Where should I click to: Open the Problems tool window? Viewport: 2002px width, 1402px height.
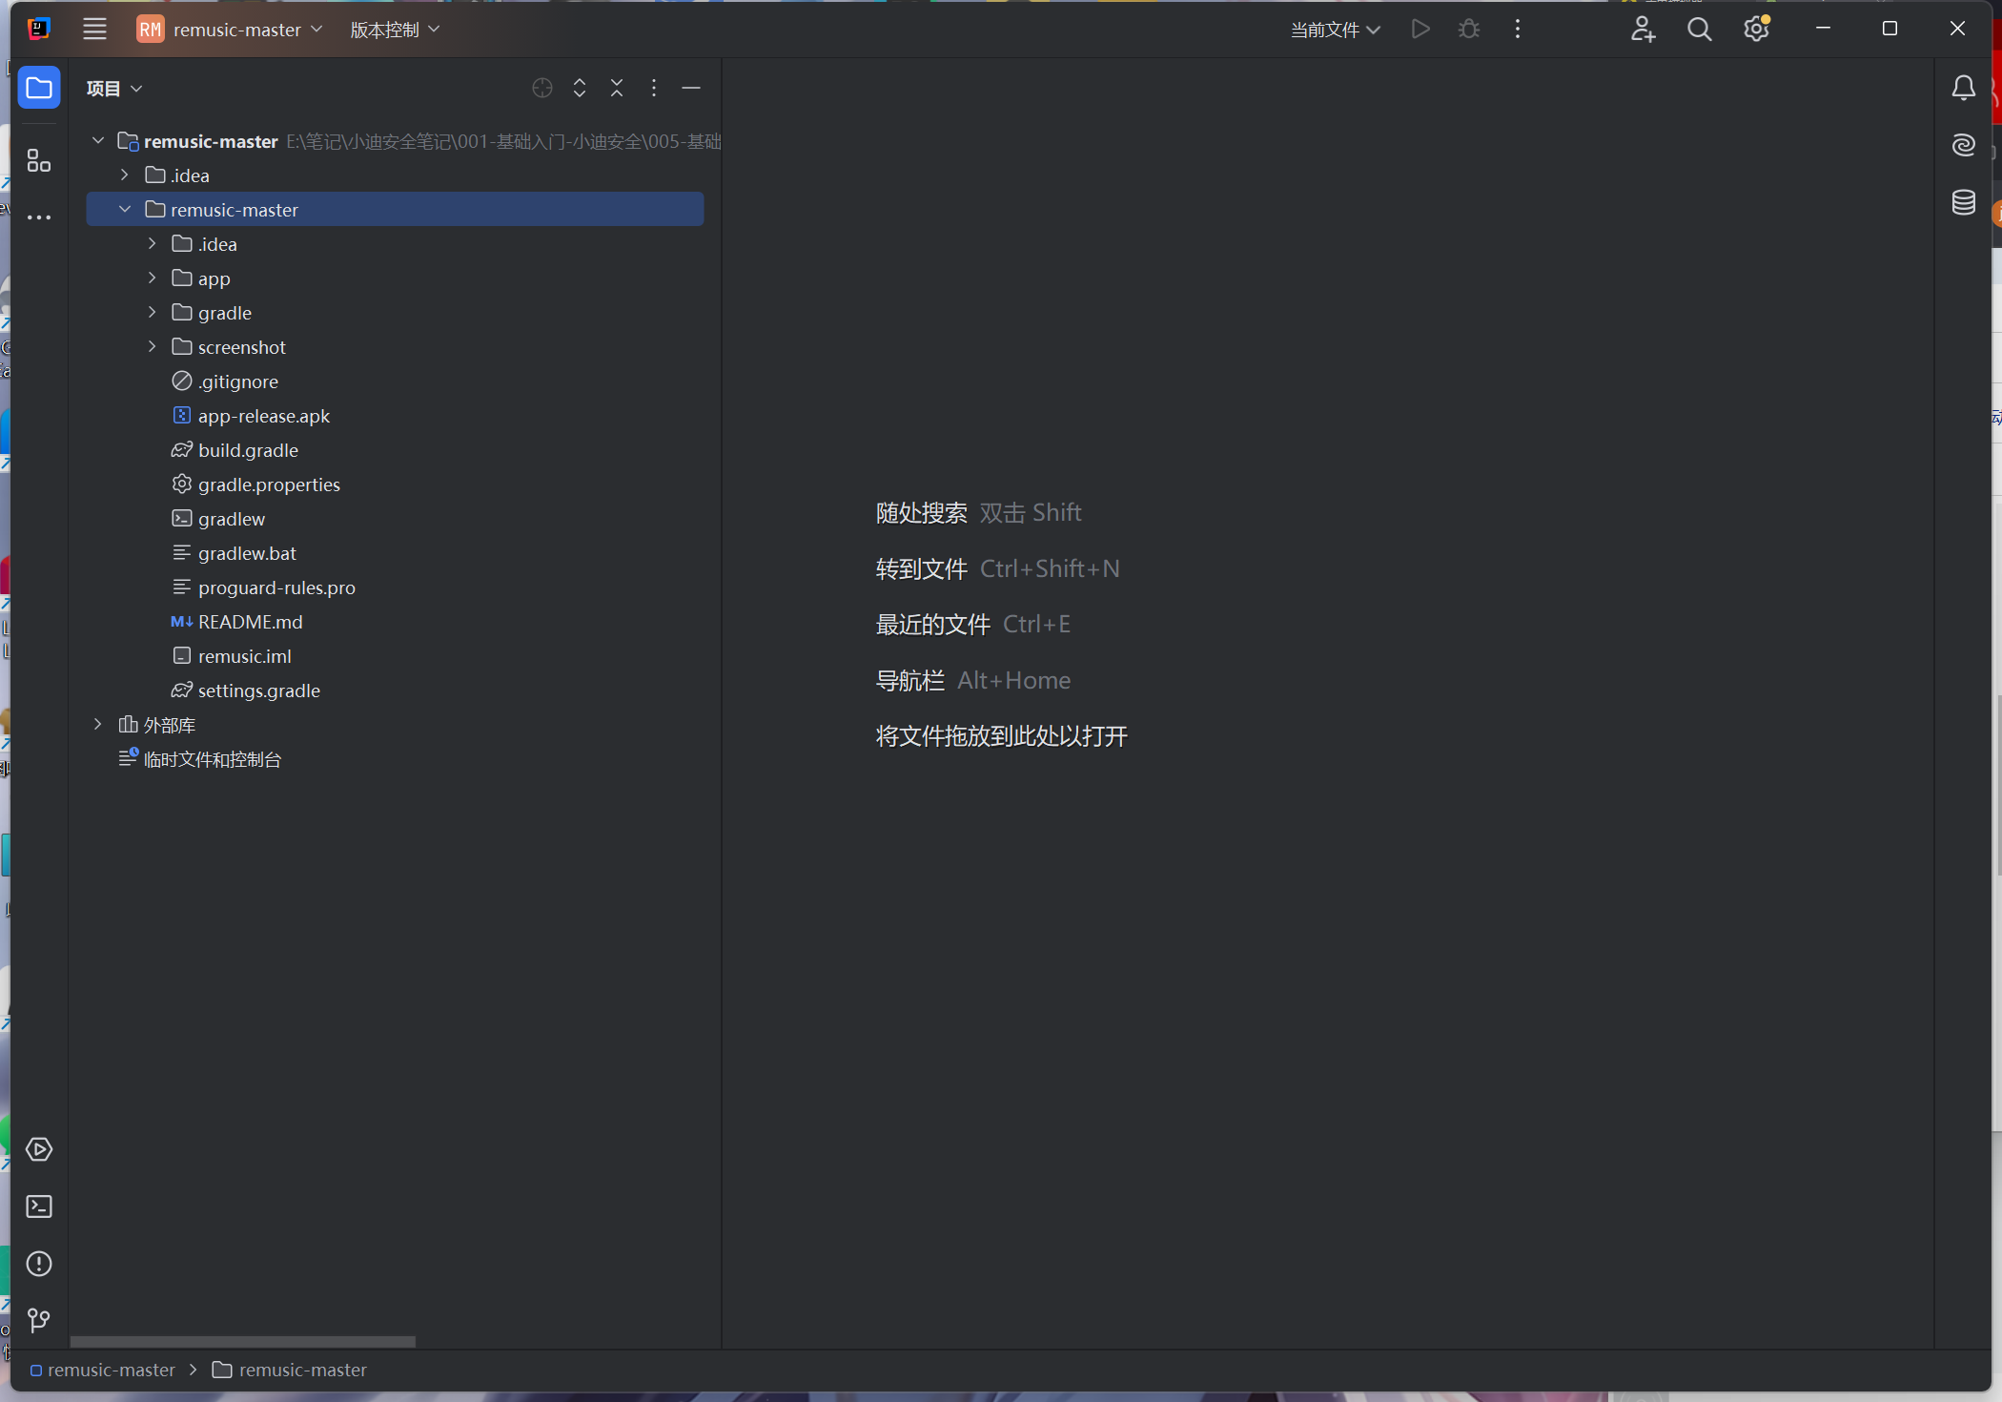point(39,1264)
